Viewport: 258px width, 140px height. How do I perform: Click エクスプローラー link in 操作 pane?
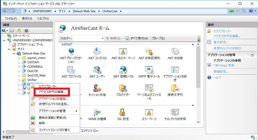[222, 31]
